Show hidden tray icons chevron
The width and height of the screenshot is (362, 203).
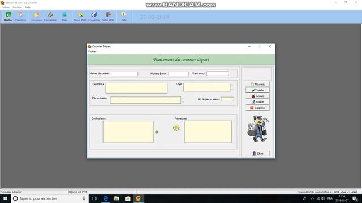point(312,198)
